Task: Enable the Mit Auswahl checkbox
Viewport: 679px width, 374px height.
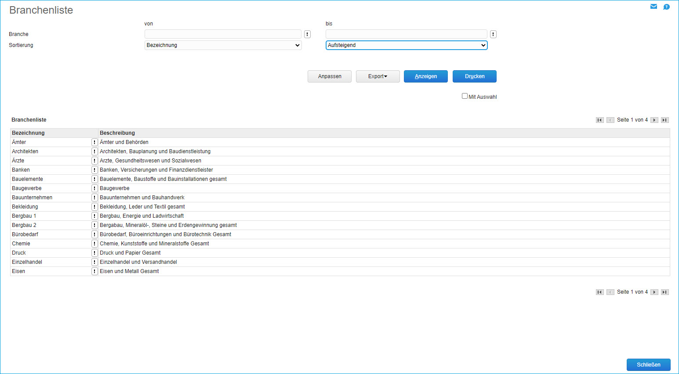Action: (x=465, y=96)
